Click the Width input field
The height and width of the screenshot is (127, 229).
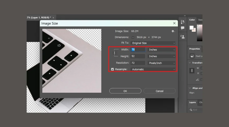[x=138, y=50]
